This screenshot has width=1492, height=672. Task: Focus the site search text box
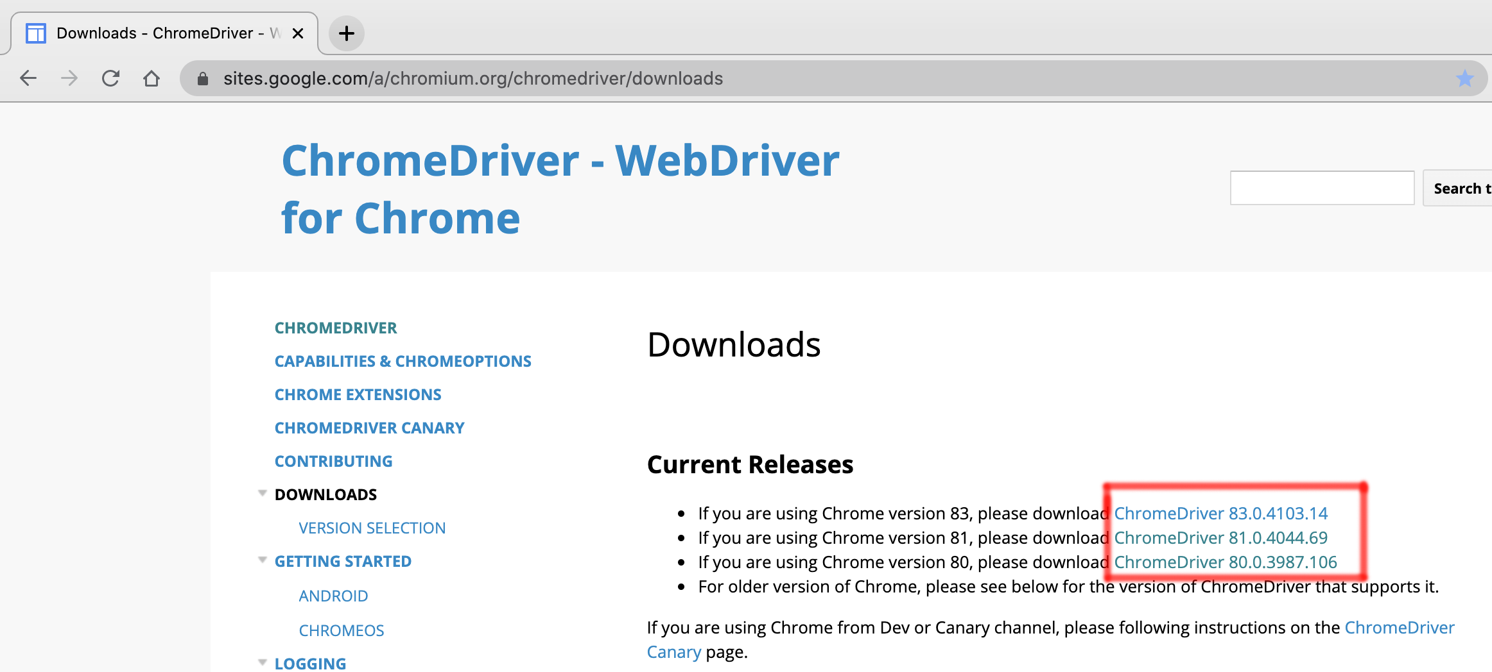1322,188
